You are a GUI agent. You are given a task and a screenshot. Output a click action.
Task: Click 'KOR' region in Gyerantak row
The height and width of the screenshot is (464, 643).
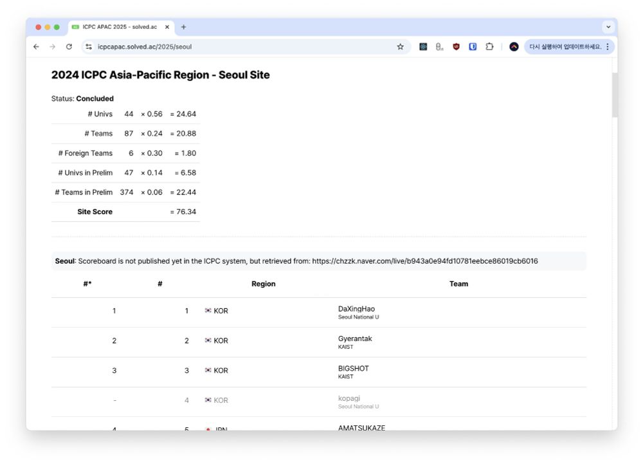pyautogui.click(x=221, y=340)
